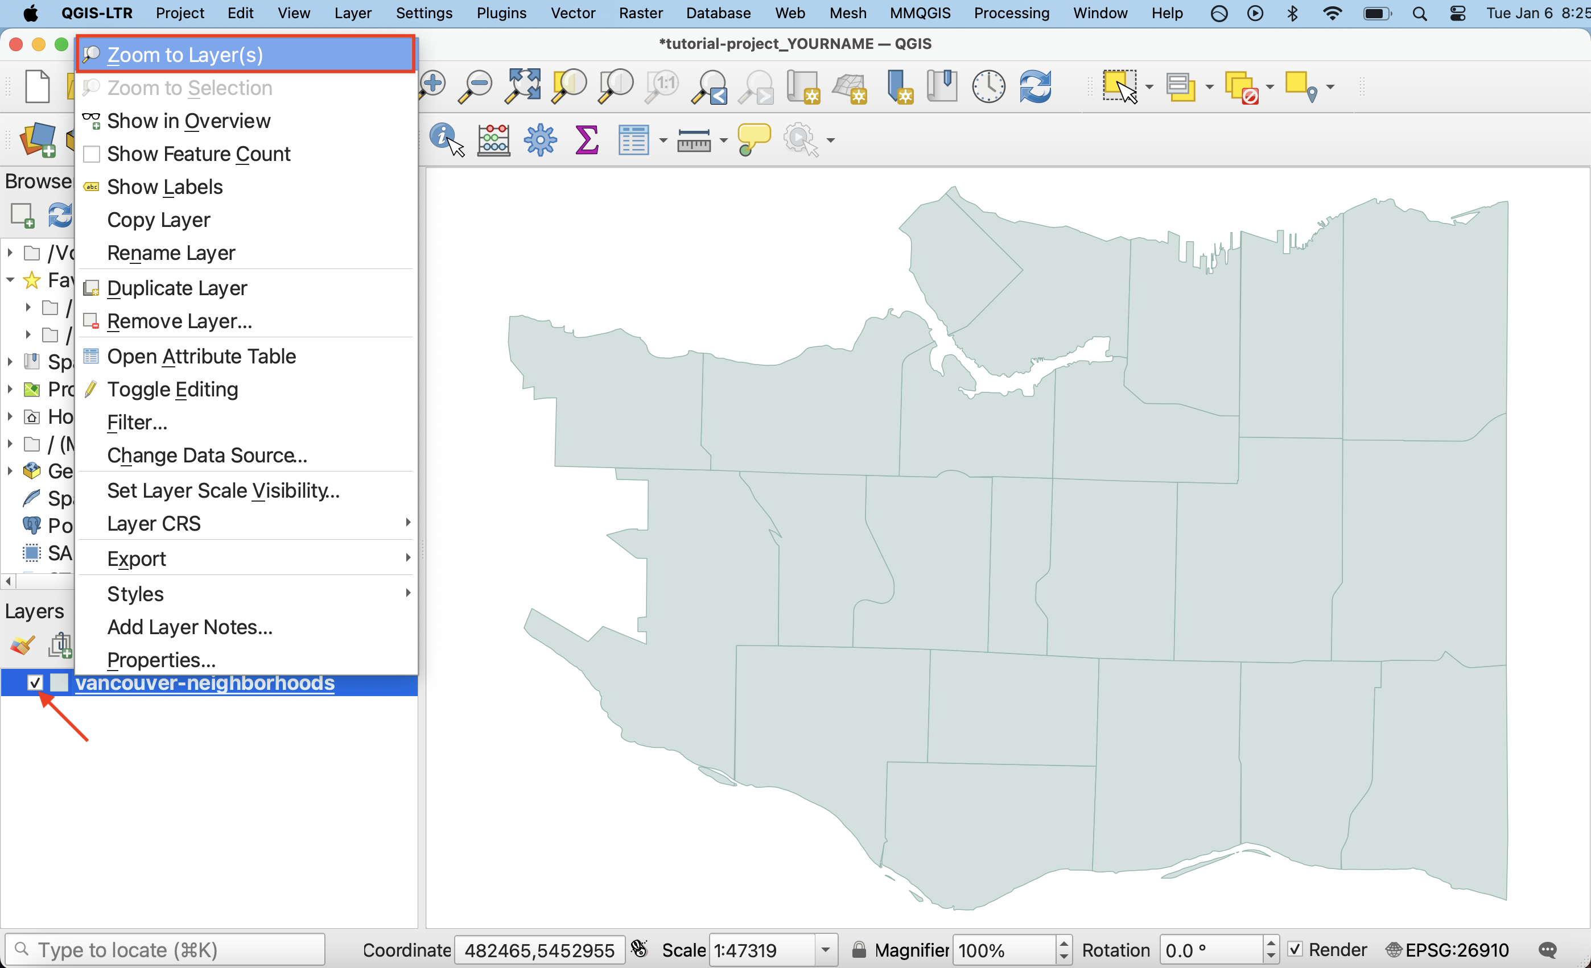This screenshot has height=968, width=1591.
Task: Open the Processing menu in menu bar
Action: click(1011, 13)
